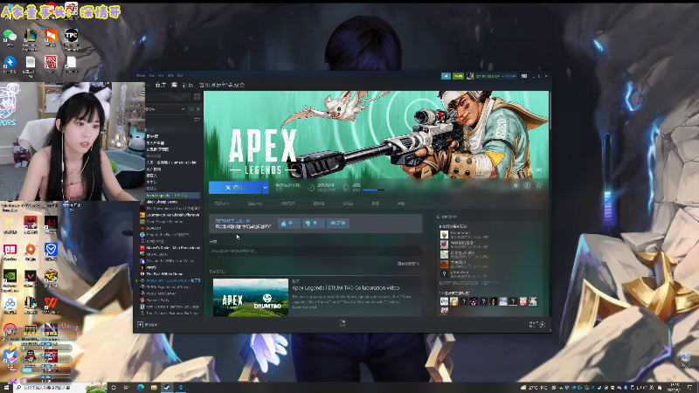The height and width of the screenshot is (393, 699).
Task: Click the first friend avatar in friends-who-play list
Action: pos(444,235)
